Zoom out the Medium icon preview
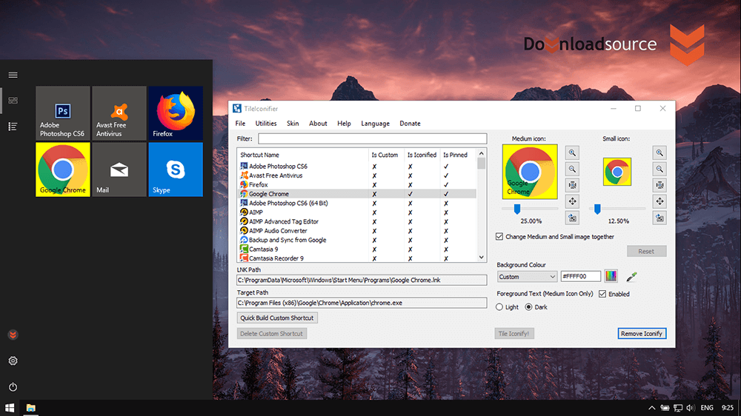The image size is (741, 416). 572,169
